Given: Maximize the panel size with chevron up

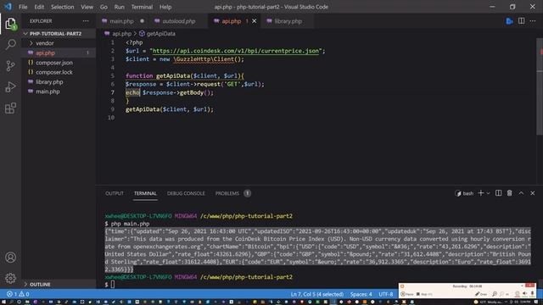Looking at the screenshot, I should (521, 193).
